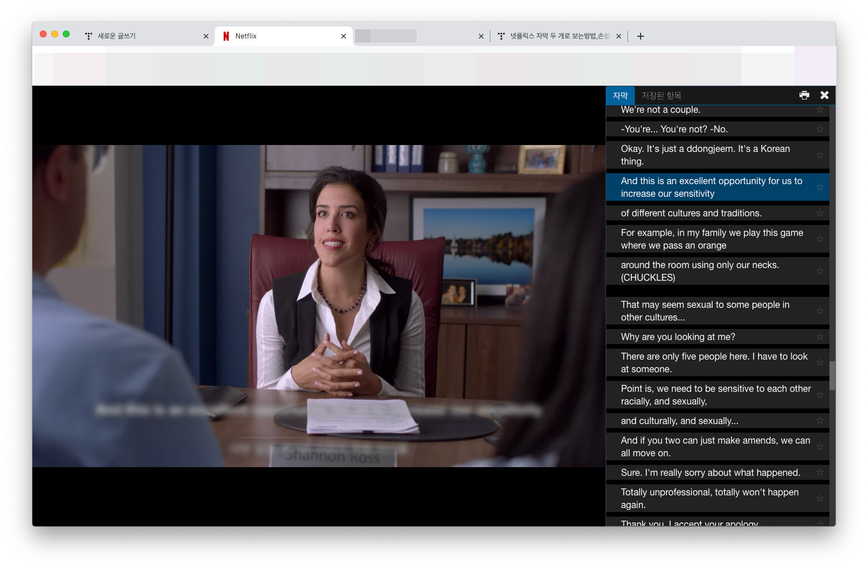Close the subtitle side panel
Viewport: 868px width, 569px height.
pos(824,95)
